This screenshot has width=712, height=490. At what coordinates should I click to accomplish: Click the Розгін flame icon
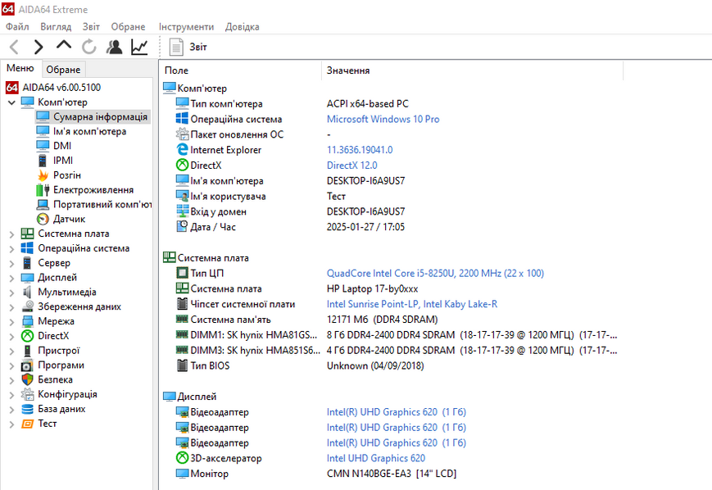pyautogui.click(x=43, y=175)
